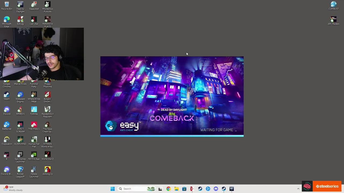Screen dimensions: 344x193
Task: Open Hytale Launcher desktop shortcut
Action: 34,172
